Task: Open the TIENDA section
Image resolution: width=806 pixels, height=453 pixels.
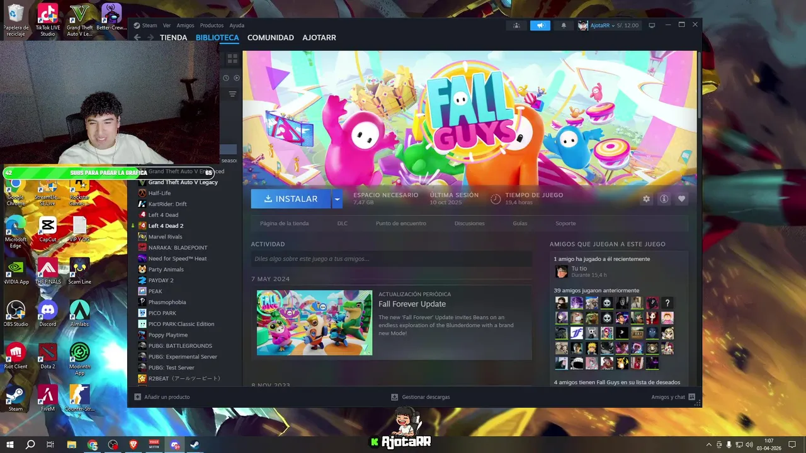Action: pos(173,38)
